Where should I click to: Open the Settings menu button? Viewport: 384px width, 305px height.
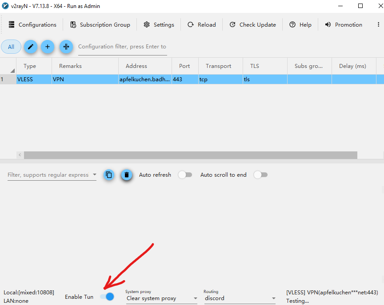[159, 25]
